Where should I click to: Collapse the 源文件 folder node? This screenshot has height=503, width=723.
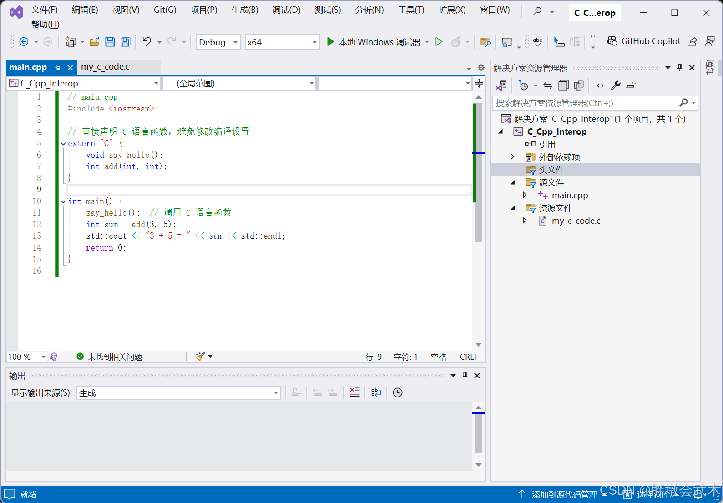coord(513,183)
